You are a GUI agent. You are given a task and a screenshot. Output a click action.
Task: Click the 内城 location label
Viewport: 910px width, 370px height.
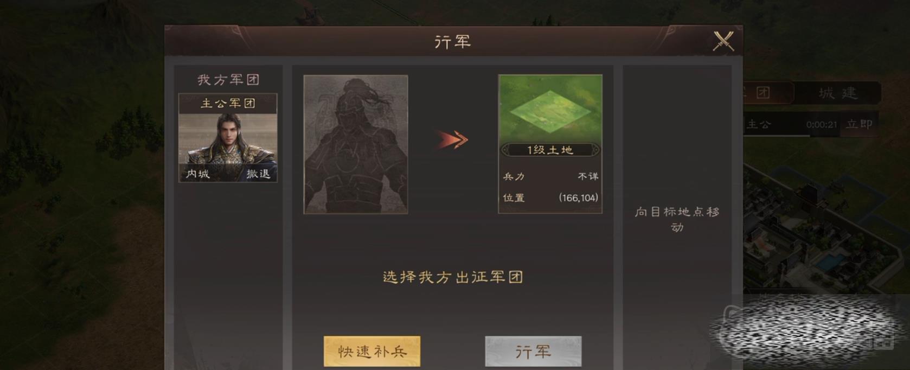point(197,174)
